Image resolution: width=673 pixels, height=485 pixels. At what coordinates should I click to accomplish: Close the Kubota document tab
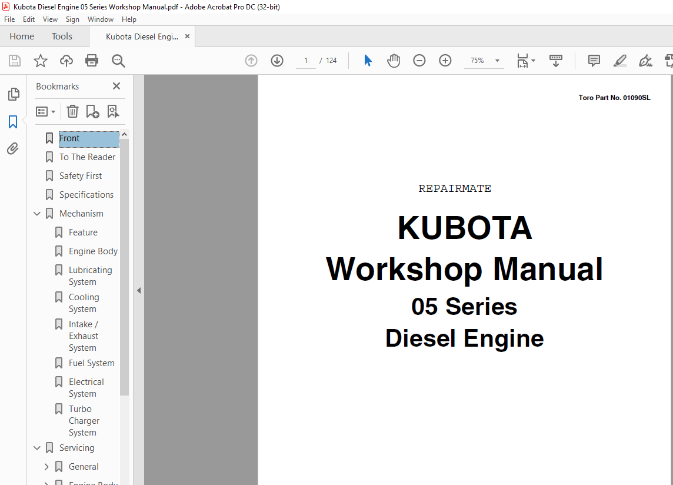(x=187, y=36)
